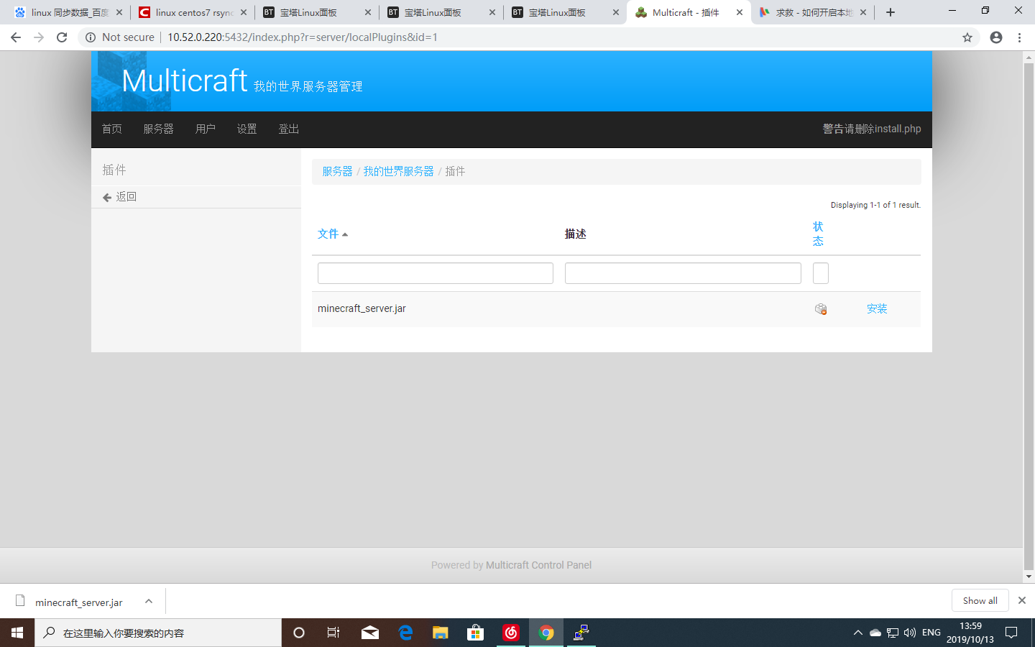Open a new browser tab
Screen dimensions: 1035x647
point(891,12)
